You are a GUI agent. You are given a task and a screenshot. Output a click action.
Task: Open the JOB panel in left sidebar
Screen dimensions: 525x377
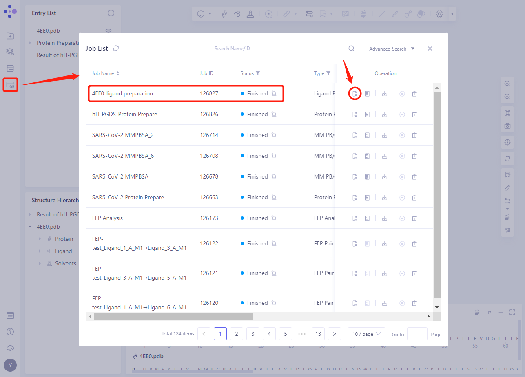coord(10,85)
